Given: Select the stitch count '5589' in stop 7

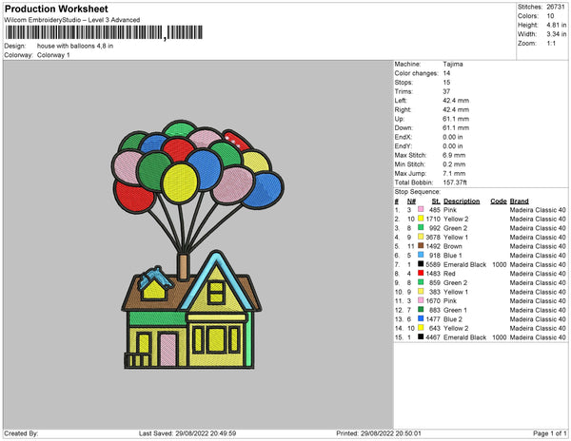Looking at the screenshot, I should (x=433, y=264).
